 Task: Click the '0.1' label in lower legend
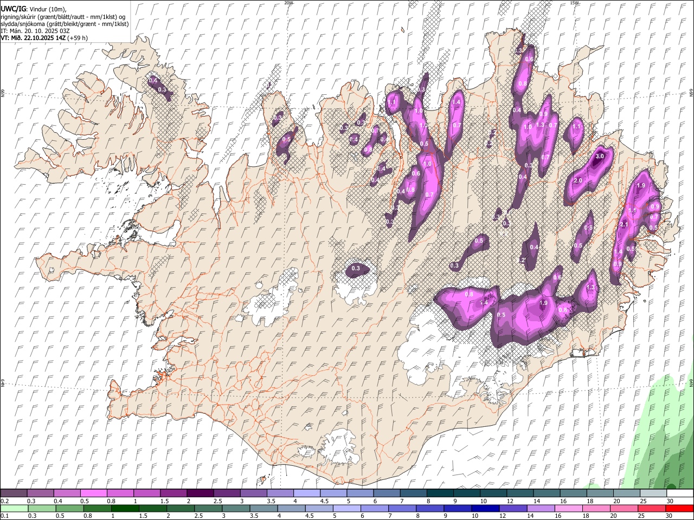[4, 516]
